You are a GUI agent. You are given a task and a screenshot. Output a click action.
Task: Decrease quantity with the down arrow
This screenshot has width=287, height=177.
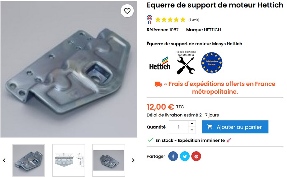coord(192,130)
